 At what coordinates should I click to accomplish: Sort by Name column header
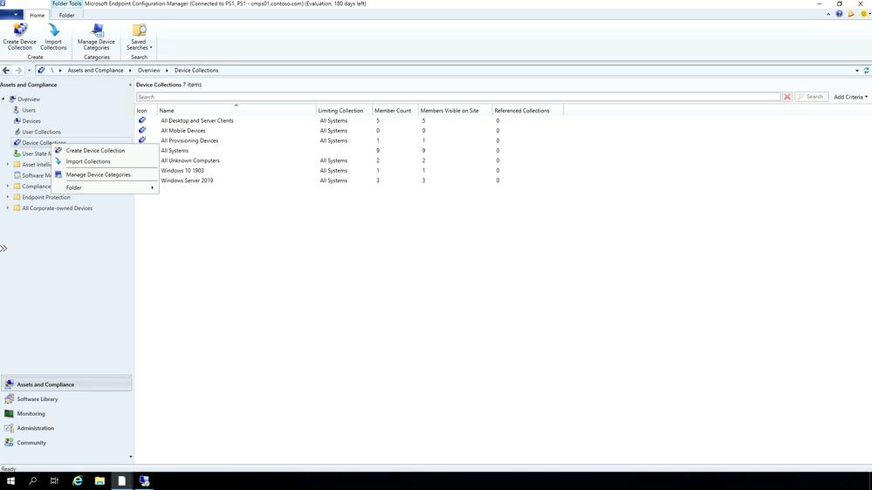(x=237, y=111)
